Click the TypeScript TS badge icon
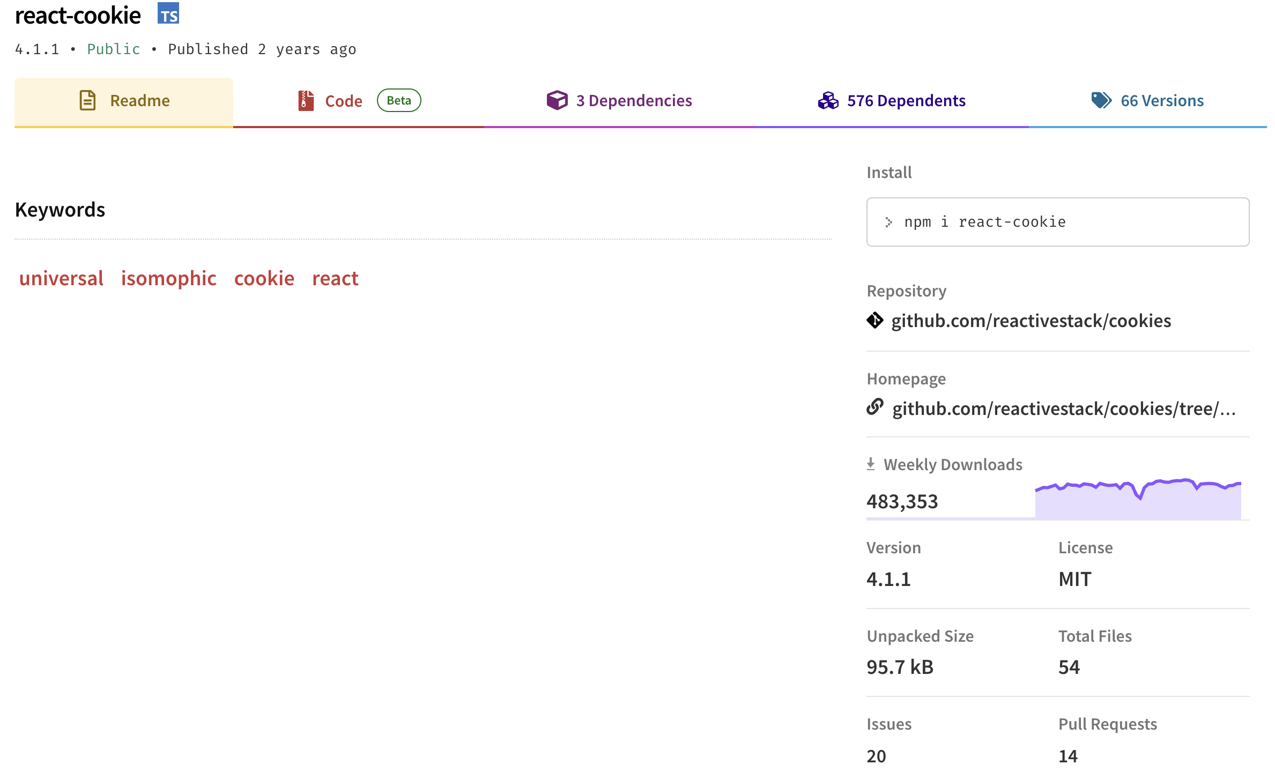1275x772 pixels. 168,14
